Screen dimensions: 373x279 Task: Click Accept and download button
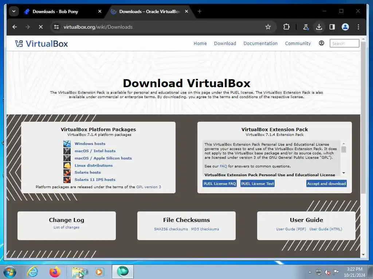[326, 183]
